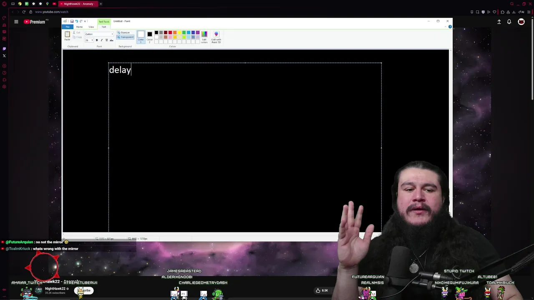534x300 pixels.
Task: Click the browser forward arrow
Action: (18, 12)
